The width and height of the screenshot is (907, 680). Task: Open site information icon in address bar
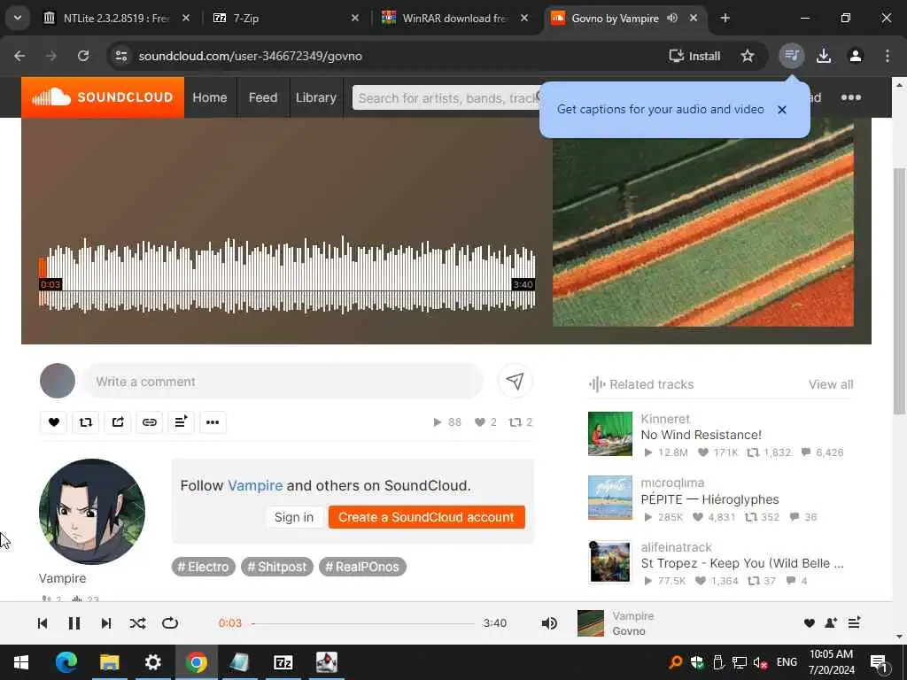pyautogui.click(x=120, y=56)
